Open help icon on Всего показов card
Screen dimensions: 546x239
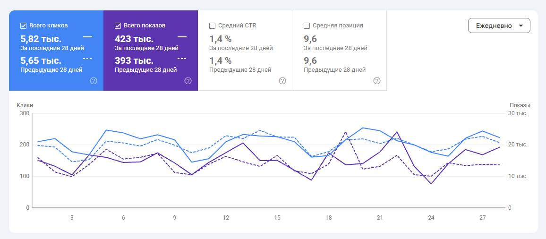click(x=188, y=81)
